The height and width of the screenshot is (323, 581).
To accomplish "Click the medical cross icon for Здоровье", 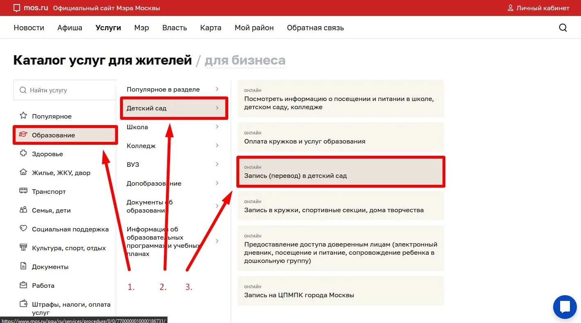I will coord(23,153).
